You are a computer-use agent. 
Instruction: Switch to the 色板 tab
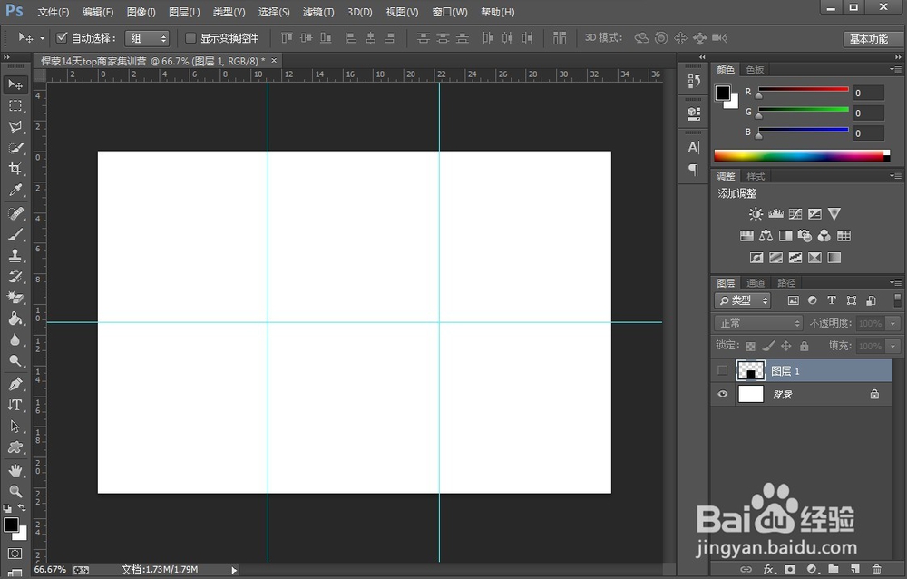(x=755, y=70)
